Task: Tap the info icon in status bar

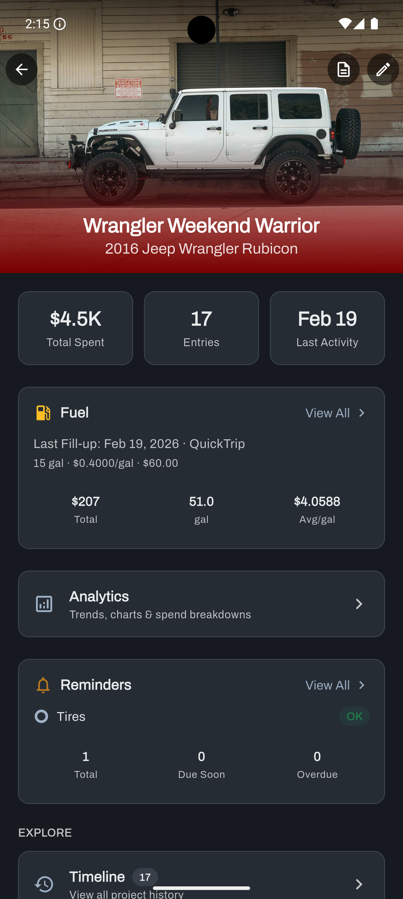Action: point(60,24)
